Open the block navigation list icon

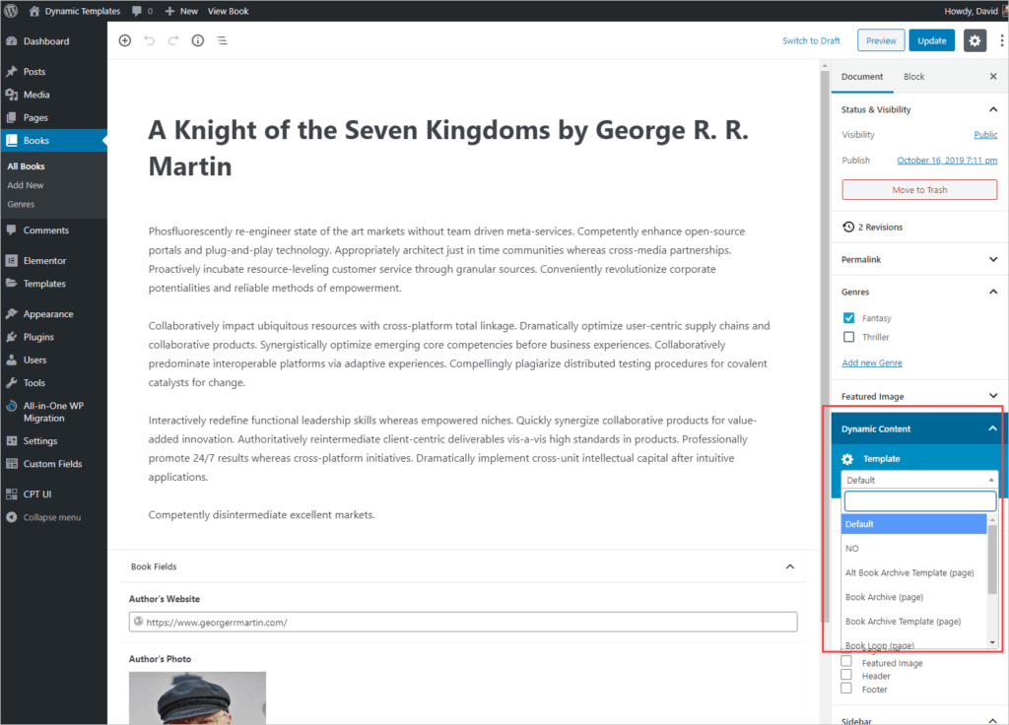coord(222,40)
